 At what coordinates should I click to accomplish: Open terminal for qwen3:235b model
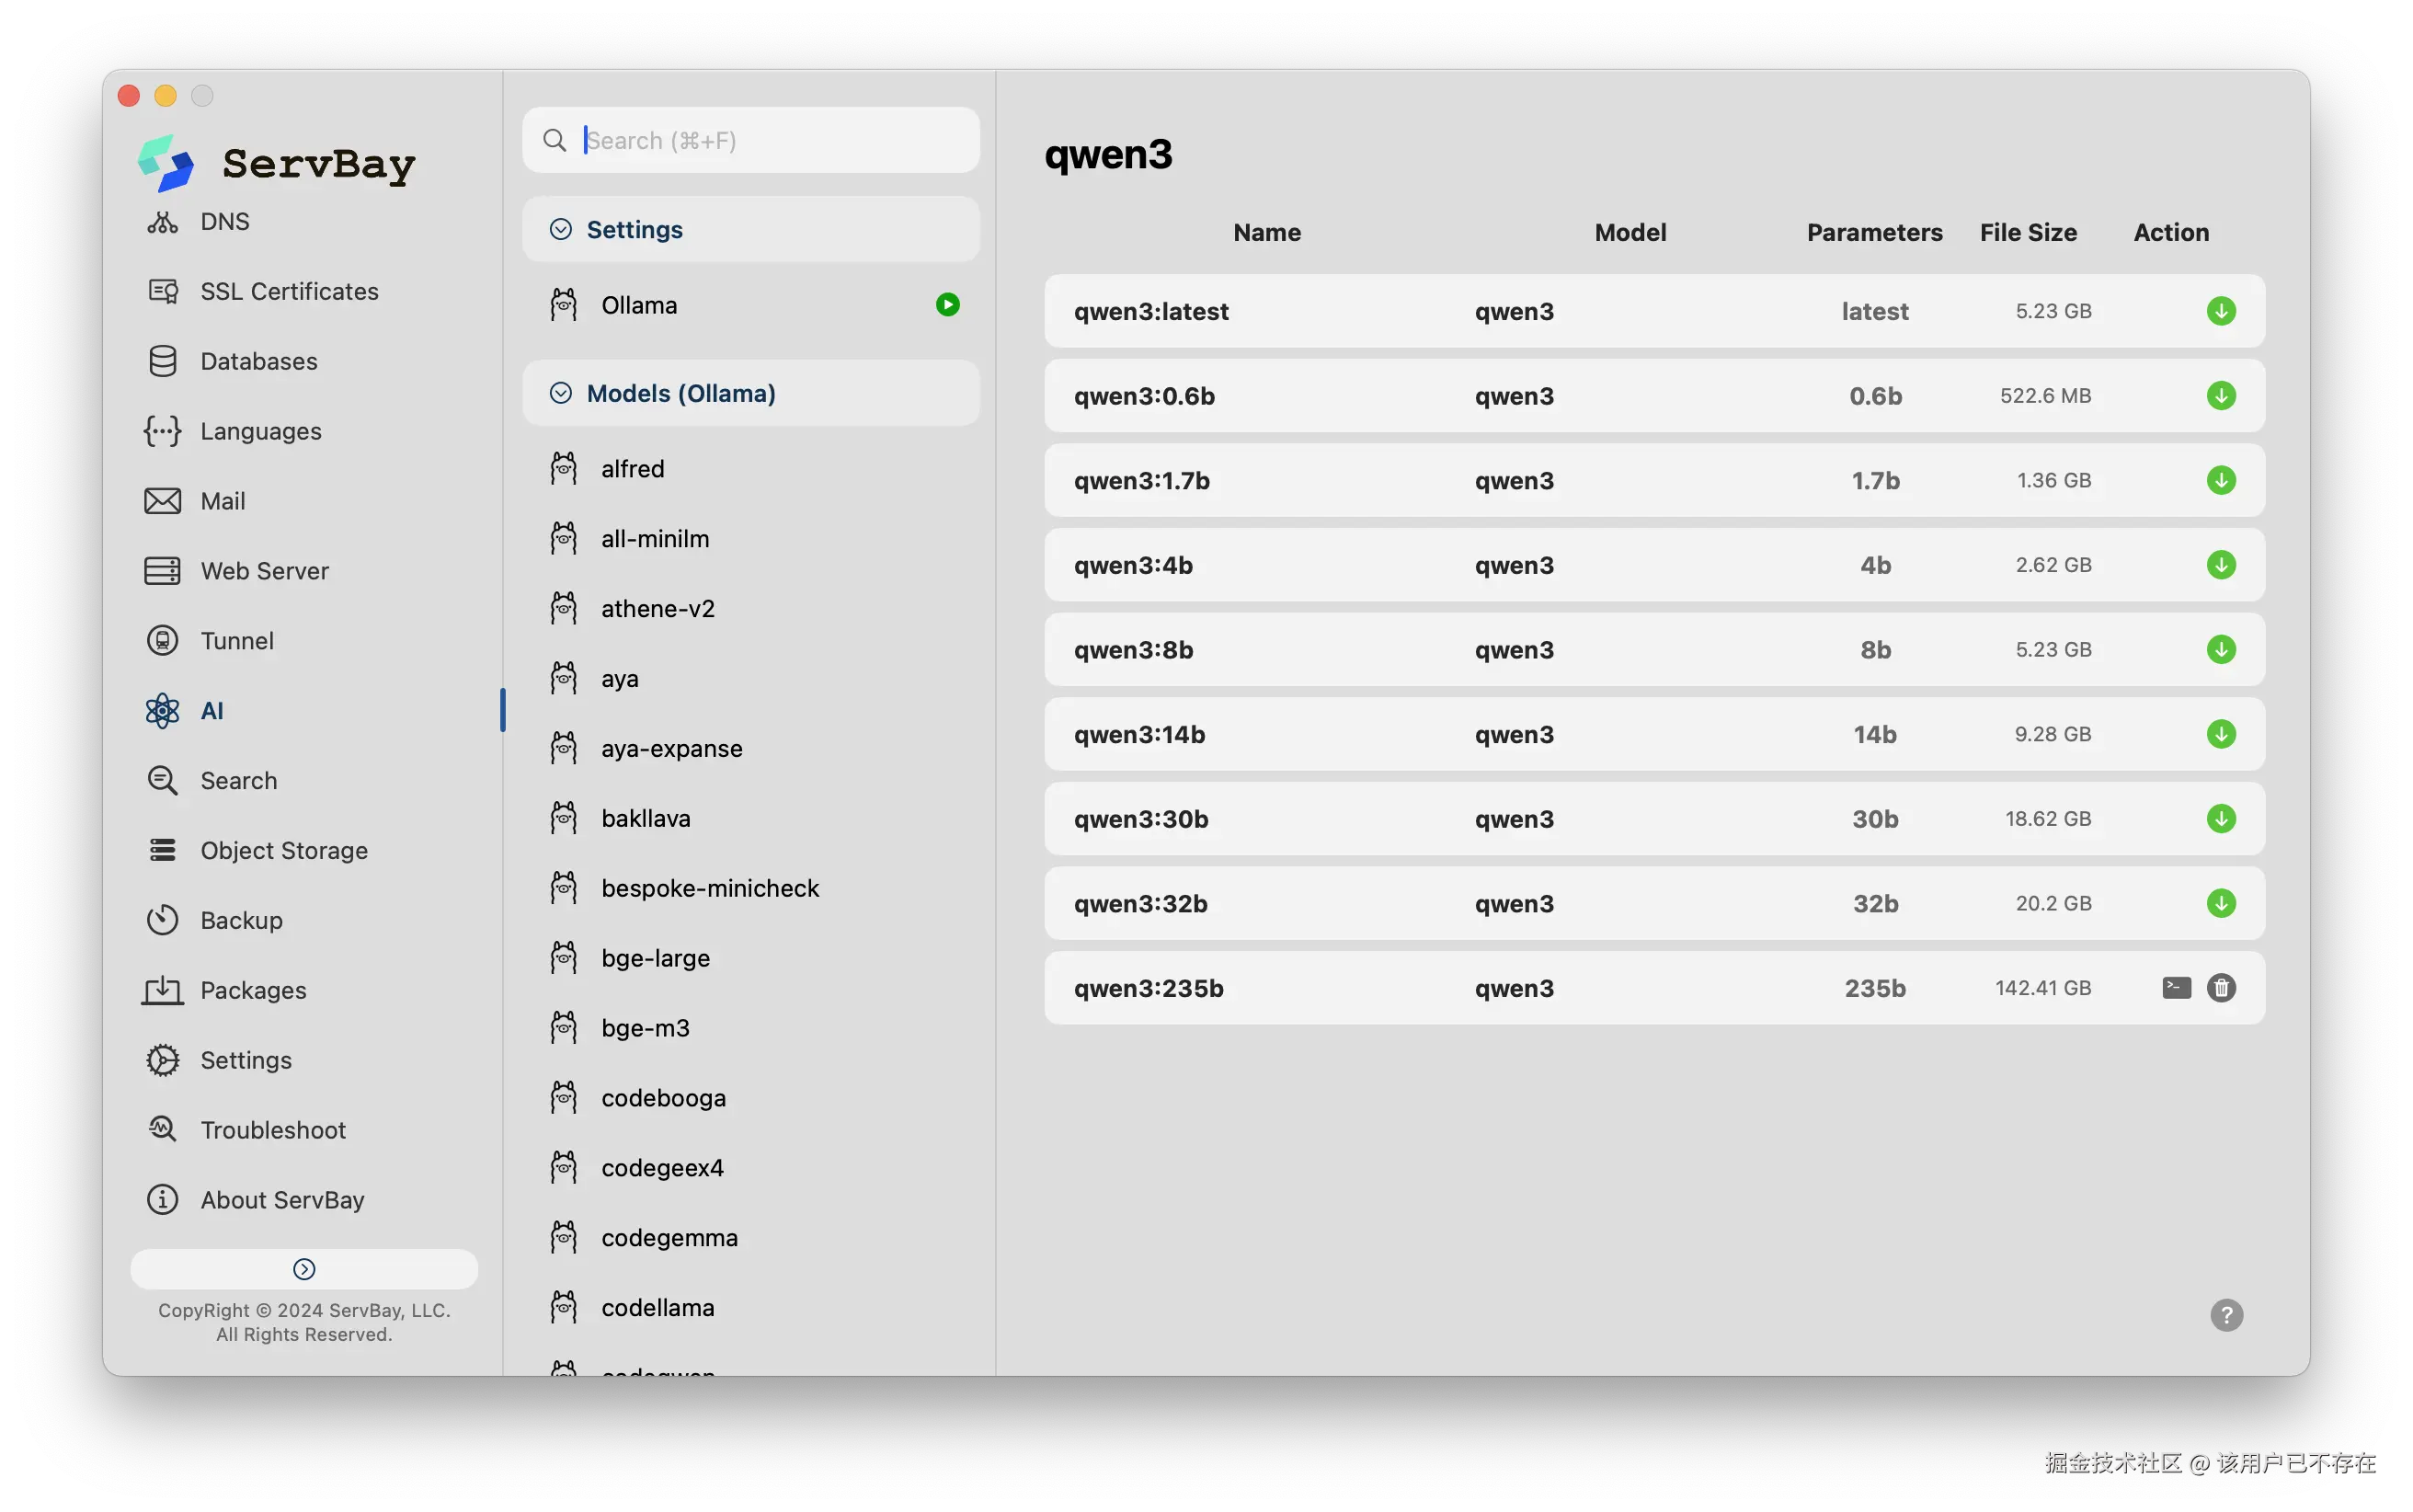coord(2176,988)
